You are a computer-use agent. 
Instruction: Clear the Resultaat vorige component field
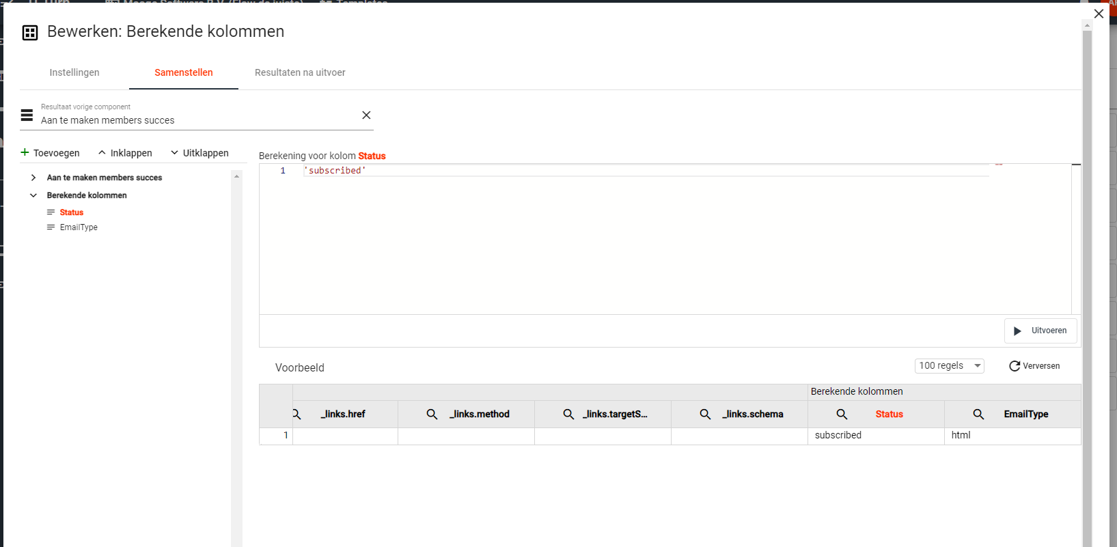click(x=366, y=115)
